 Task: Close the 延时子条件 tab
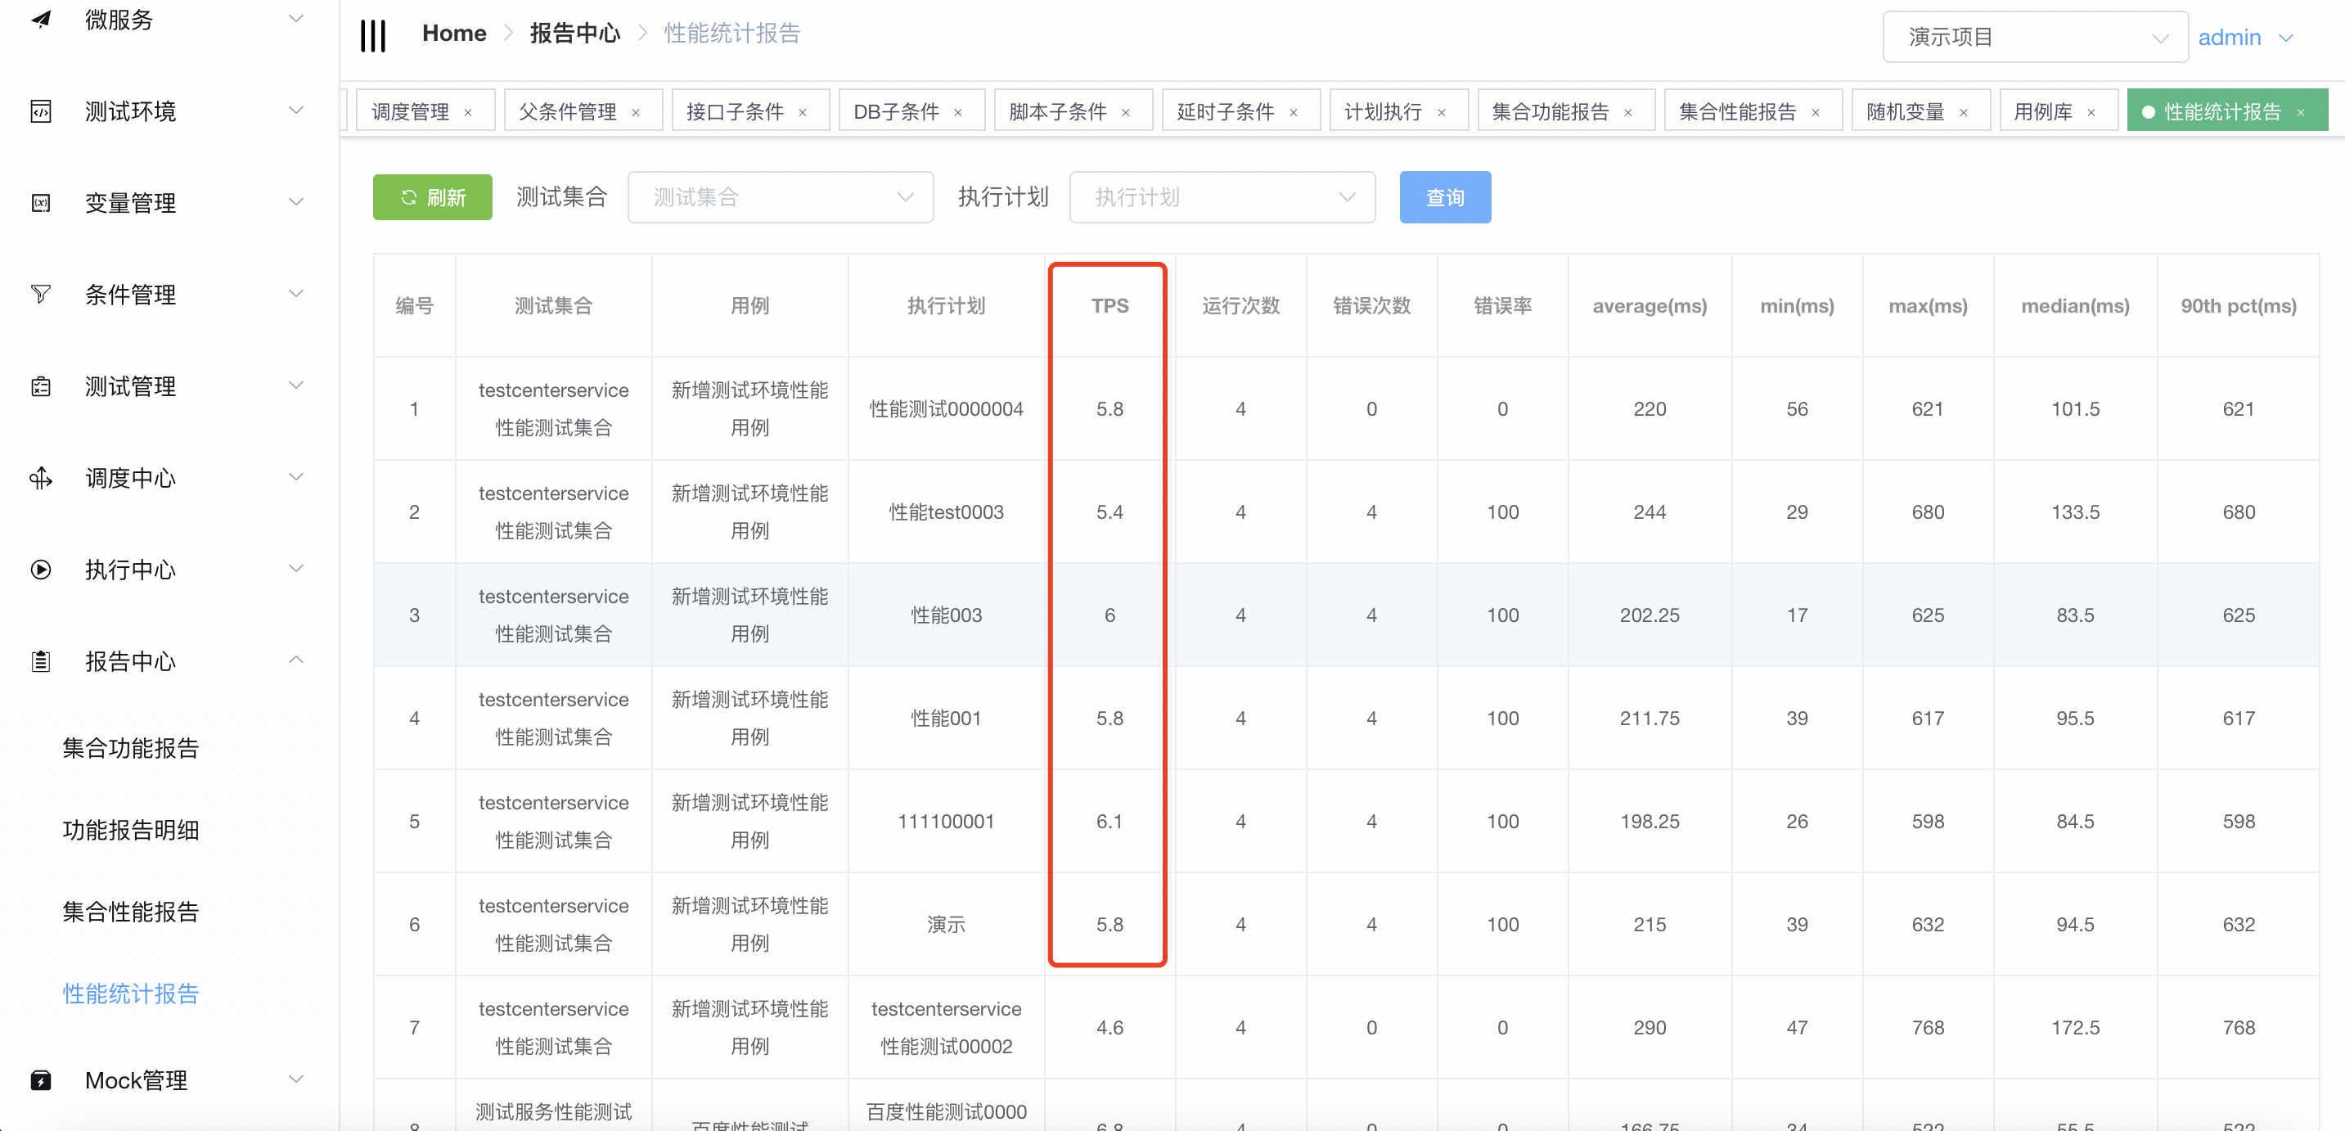(x=1293, y=113)
